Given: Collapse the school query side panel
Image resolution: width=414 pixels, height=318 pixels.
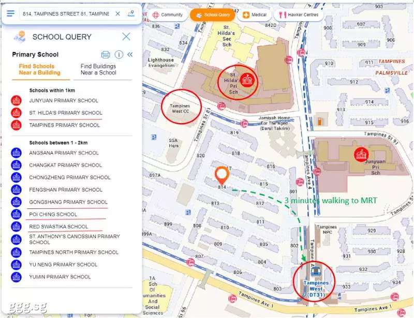Looking at the screenshot, I should (x=130, y=55).
